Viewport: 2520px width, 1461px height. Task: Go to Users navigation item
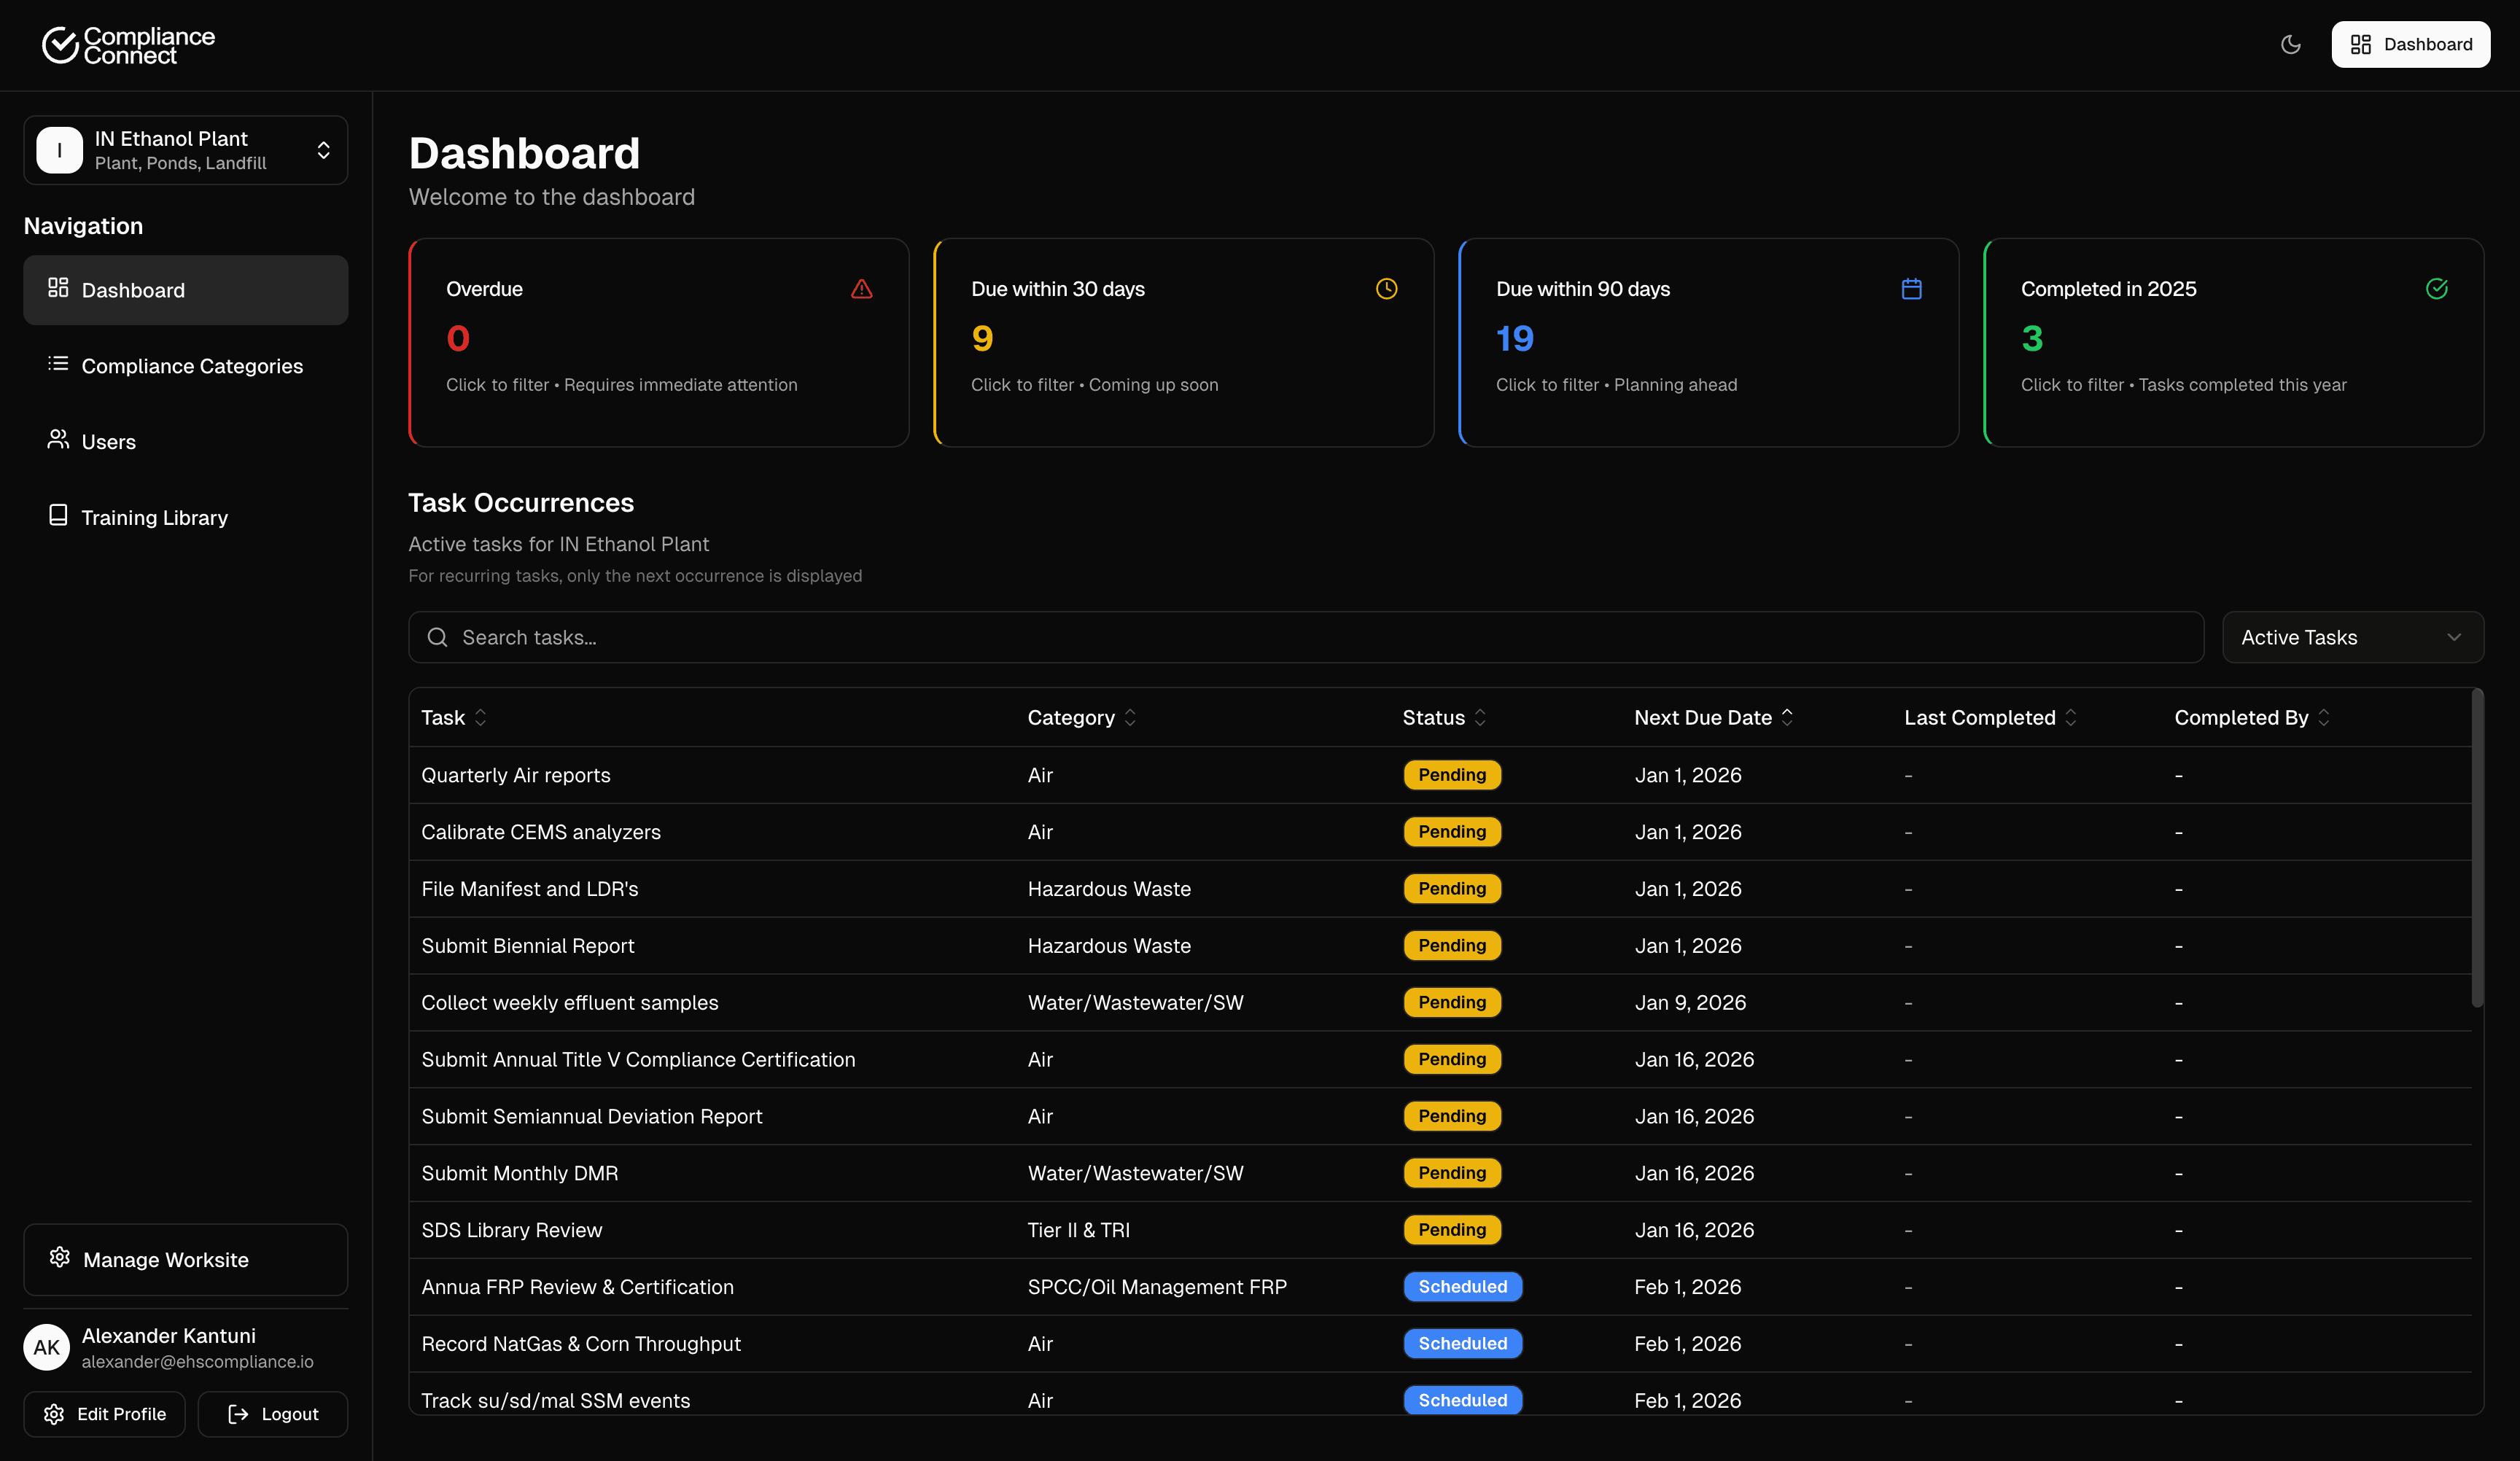point(108,442)
